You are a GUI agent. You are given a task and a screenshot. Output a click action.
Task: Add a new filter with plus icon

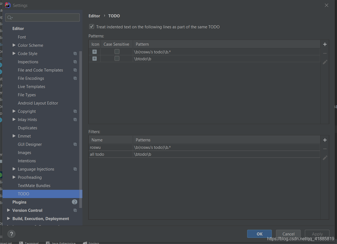point(325,140)
